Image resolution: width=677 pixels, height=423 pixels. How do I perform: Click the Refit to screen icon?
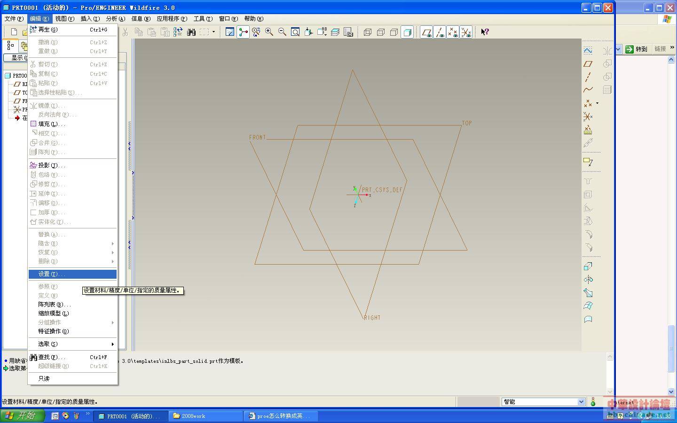click(296, 32)
